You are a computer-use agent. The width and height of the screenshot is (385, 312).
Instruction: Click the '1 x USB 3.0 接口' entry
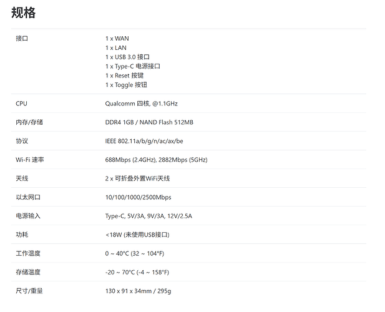pyautogui.click(x=127, y=57)
